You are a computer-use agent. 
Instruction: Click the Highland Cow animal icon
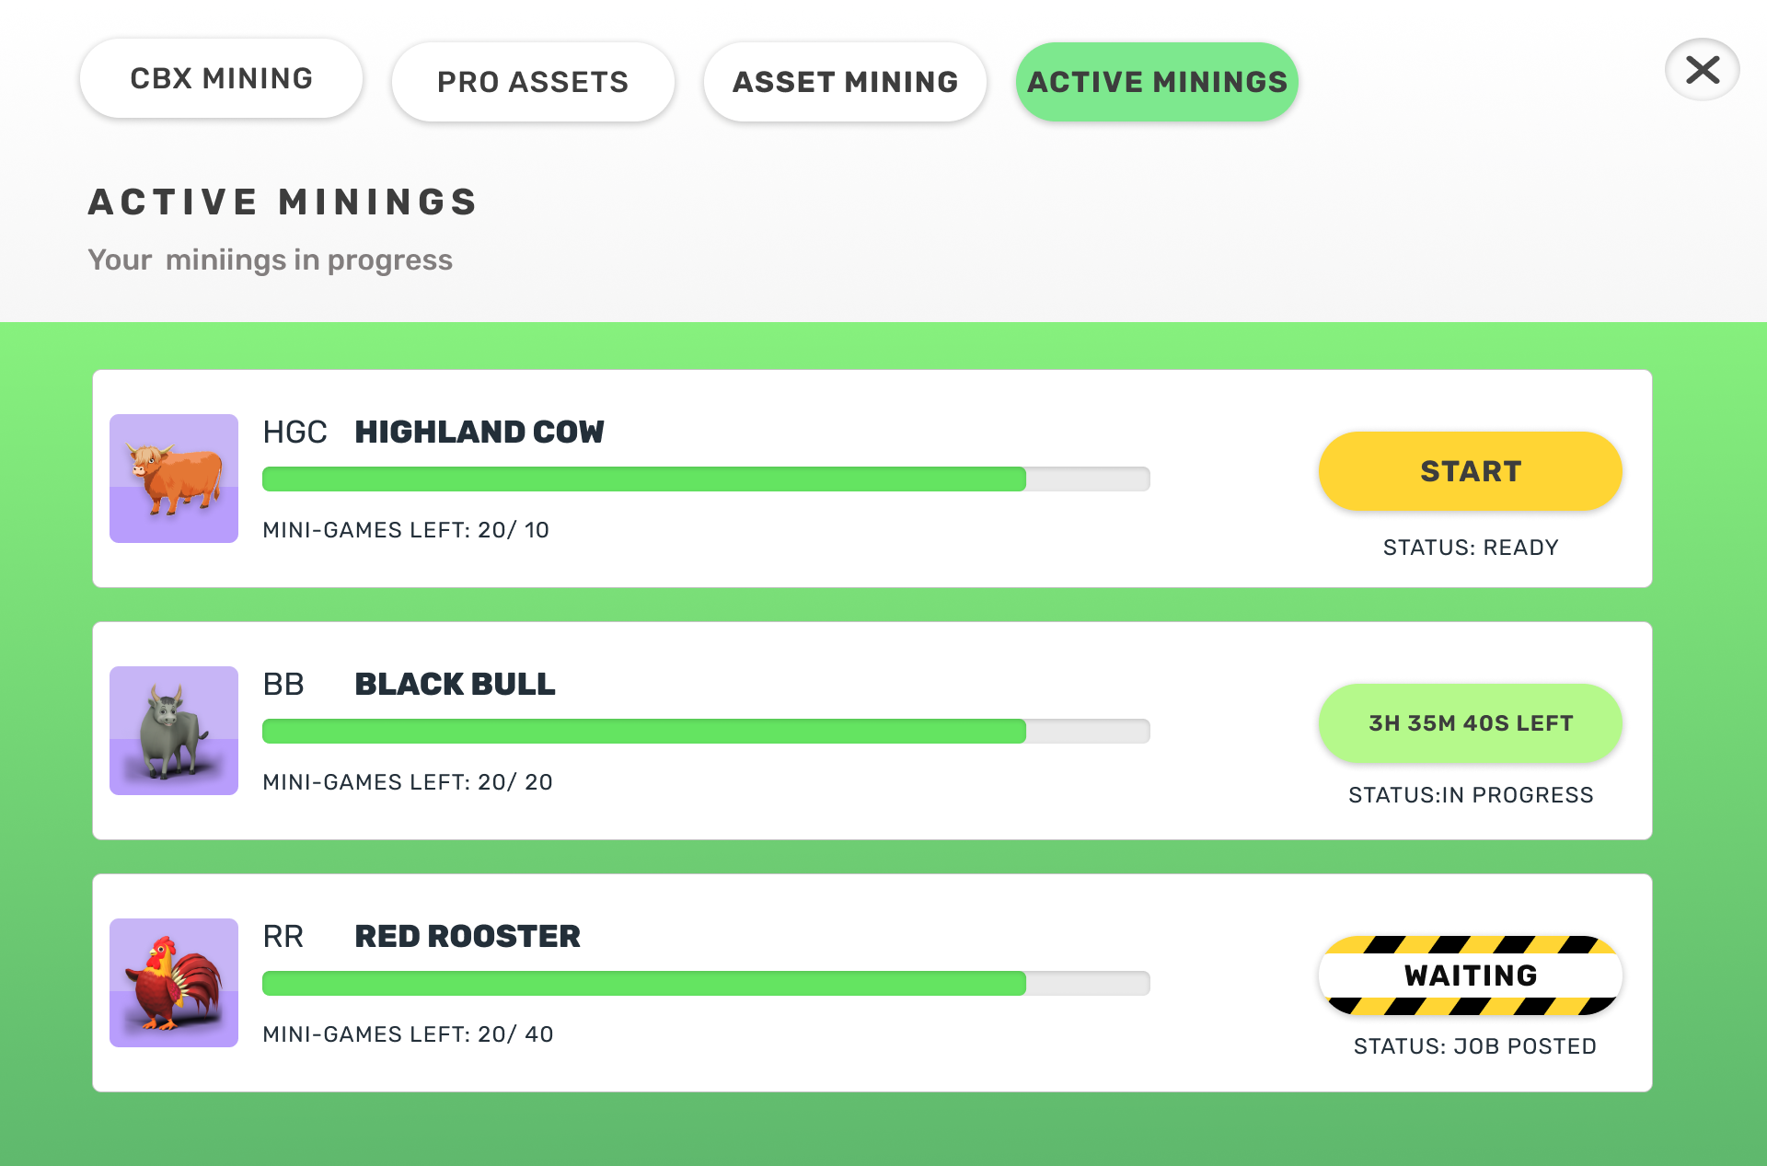(174, 479)
